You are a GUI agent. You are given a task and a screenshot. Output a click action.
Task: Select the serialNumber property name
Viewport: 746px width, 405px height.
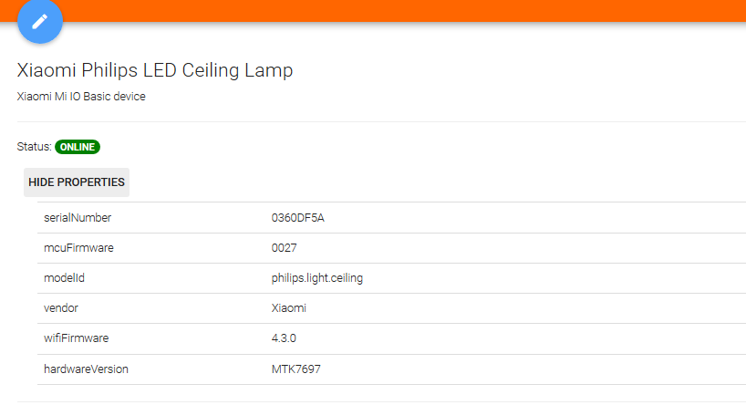click(x=78, y=218)
